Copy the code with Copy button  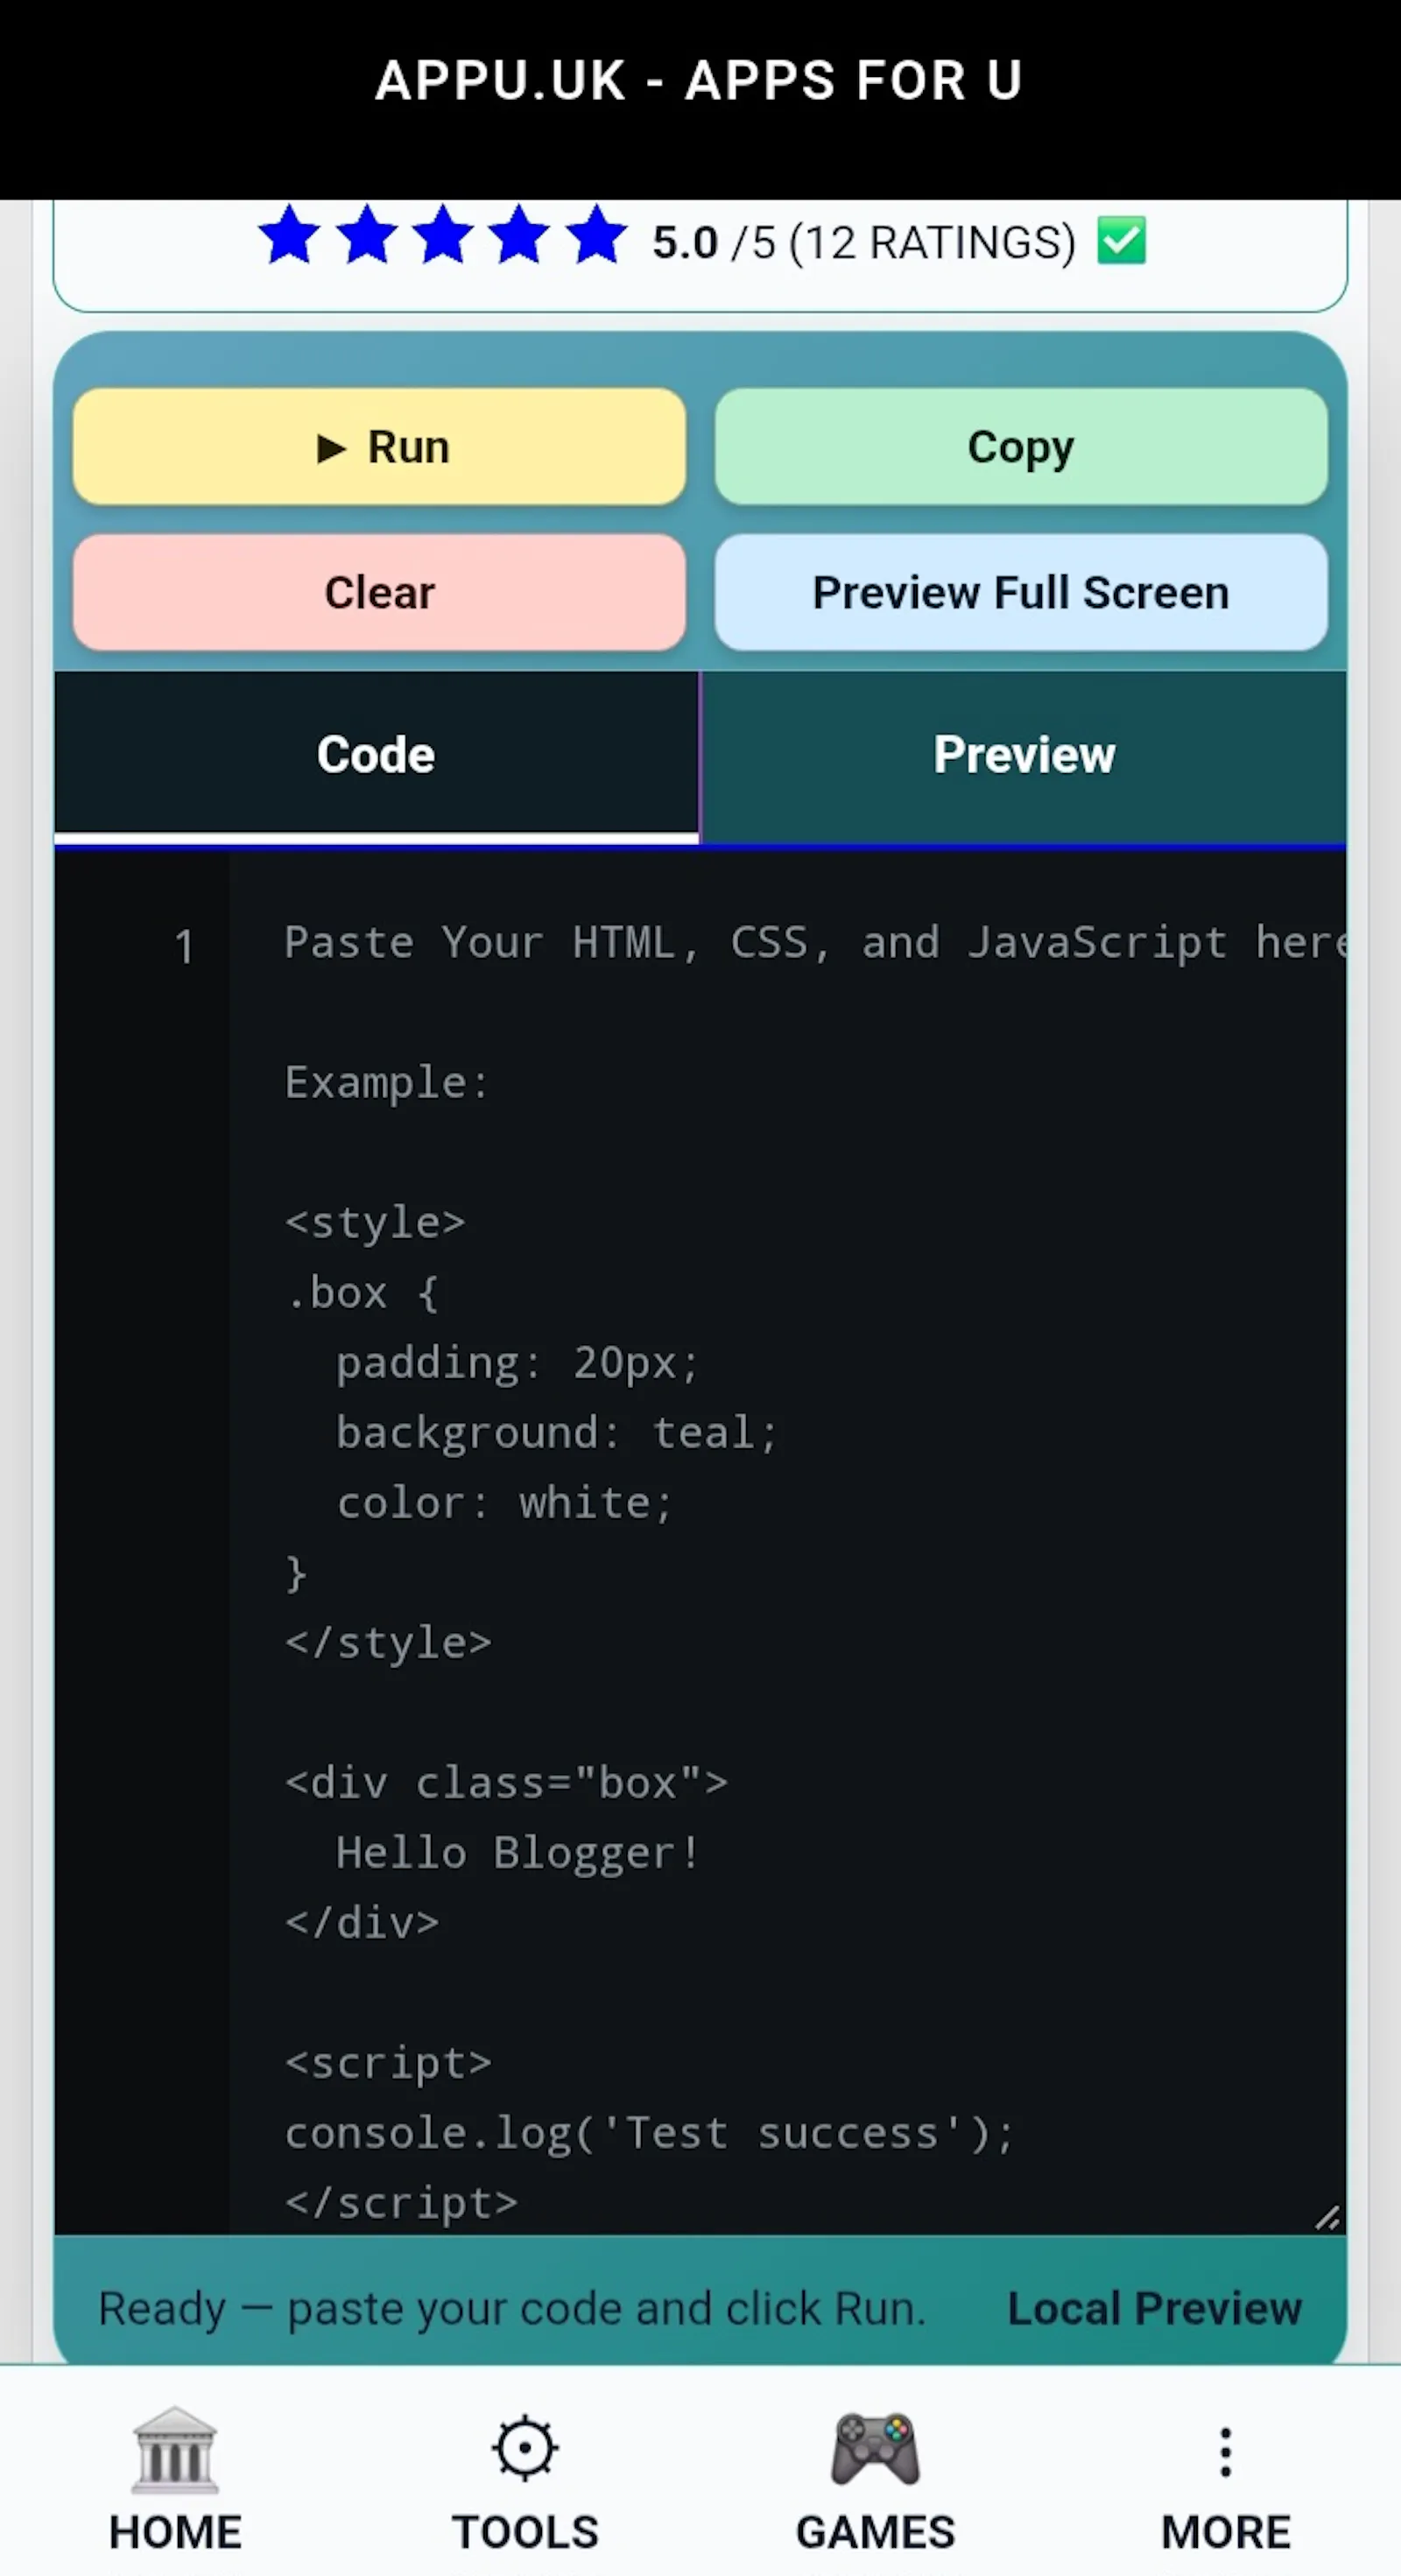click(1021, 446)
